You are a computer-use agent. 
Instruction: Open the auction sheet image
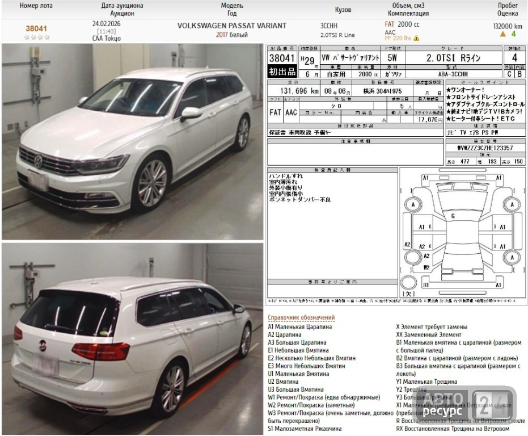pos(396,175)
